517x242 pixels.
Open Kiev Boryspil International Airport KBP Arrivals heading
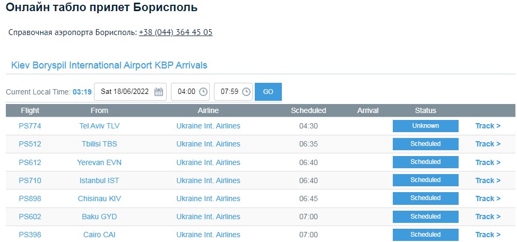pyautogui.click(x=109, y=65)
